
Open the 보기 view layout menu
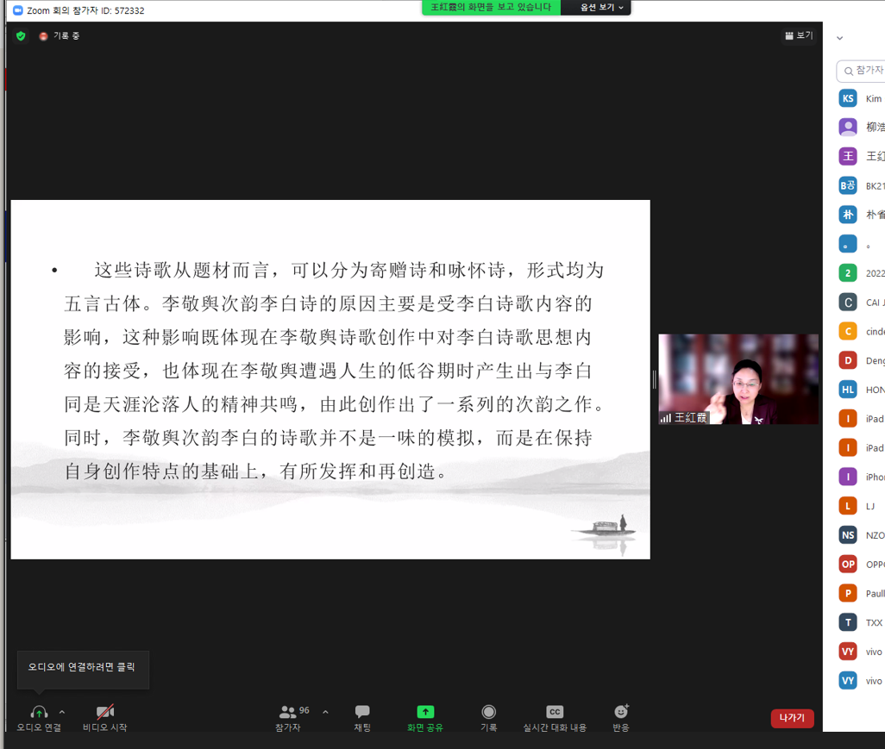[x=799, y=36]
